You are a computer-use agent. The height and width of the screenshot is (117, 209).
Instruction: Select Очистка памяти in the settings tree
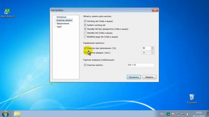tap(64, 20)
